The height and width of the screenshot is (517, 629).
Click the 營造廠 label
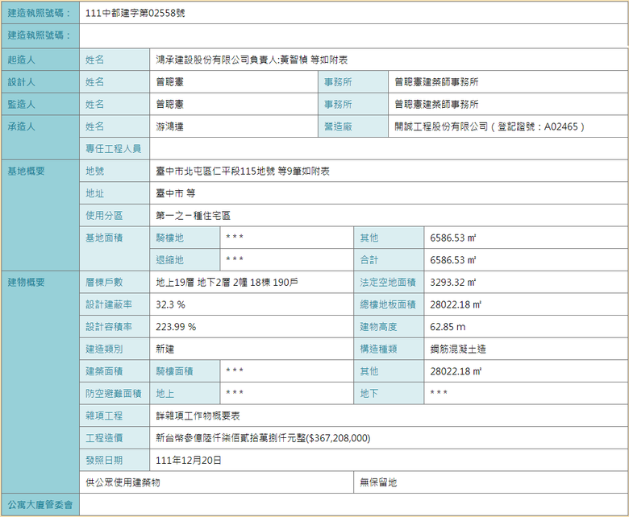[338, 126]
